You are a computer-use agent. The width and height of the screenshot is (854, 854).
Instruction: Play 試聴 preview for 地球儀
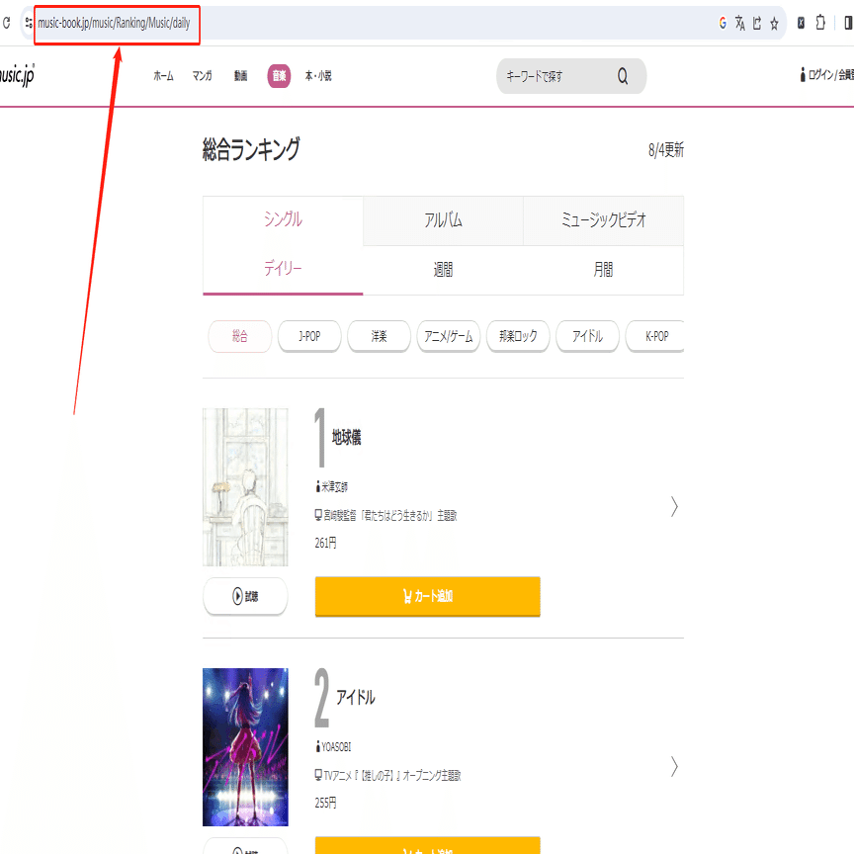tap(245, 596)
